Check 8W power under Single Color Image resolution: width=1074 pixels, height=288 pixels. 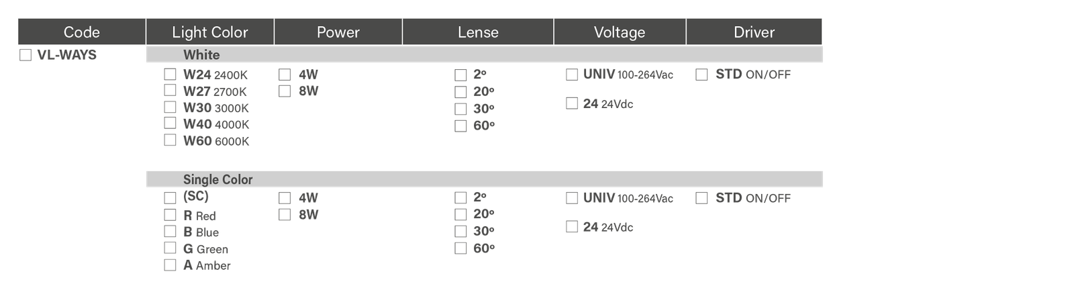[x=285, y=215]
